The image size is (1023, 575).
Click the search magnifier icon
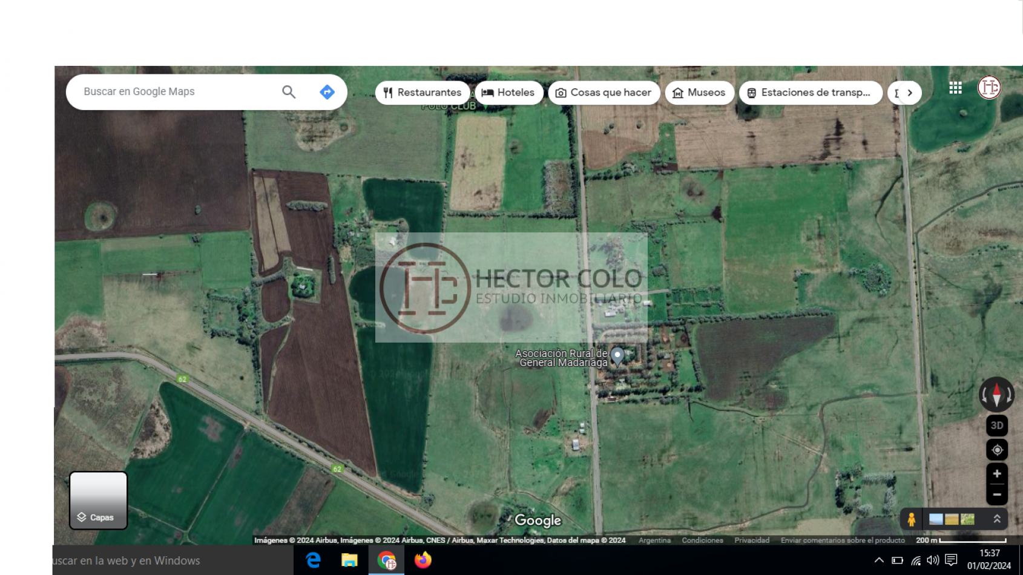(x=289, y=92)
